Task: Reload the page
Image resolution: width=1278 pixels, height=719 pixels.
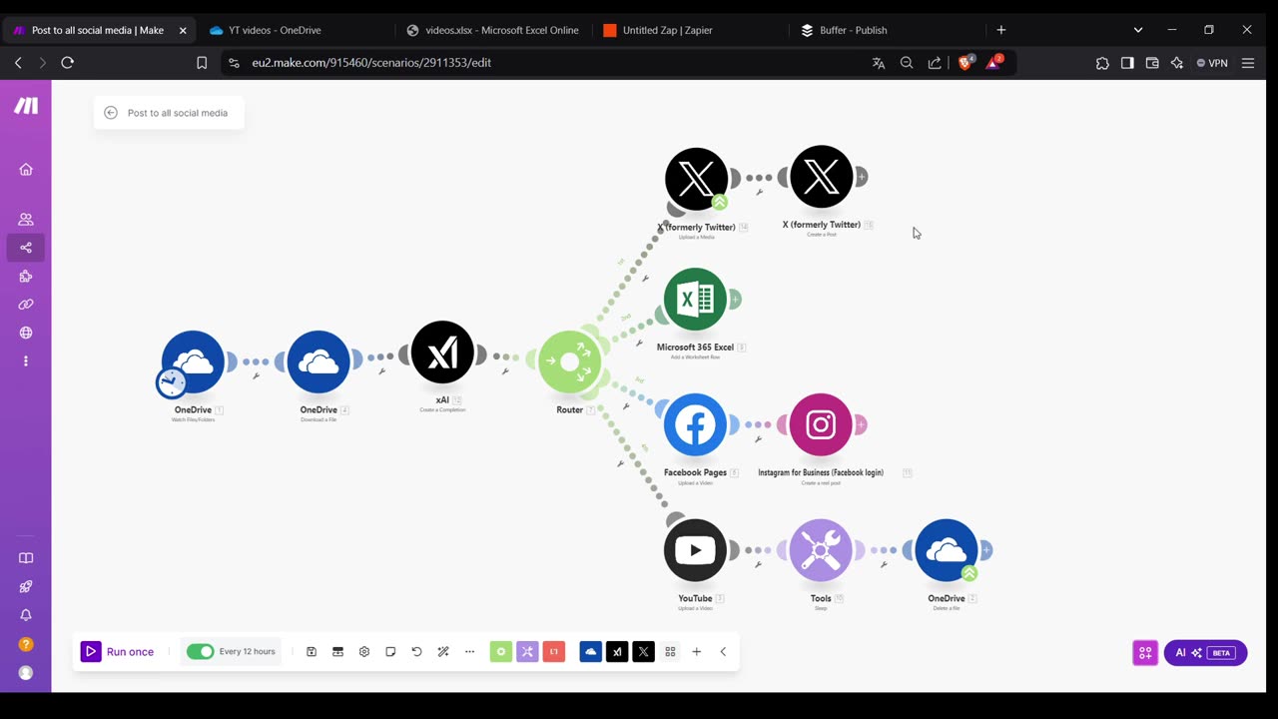Action: (x=67, y=63)
